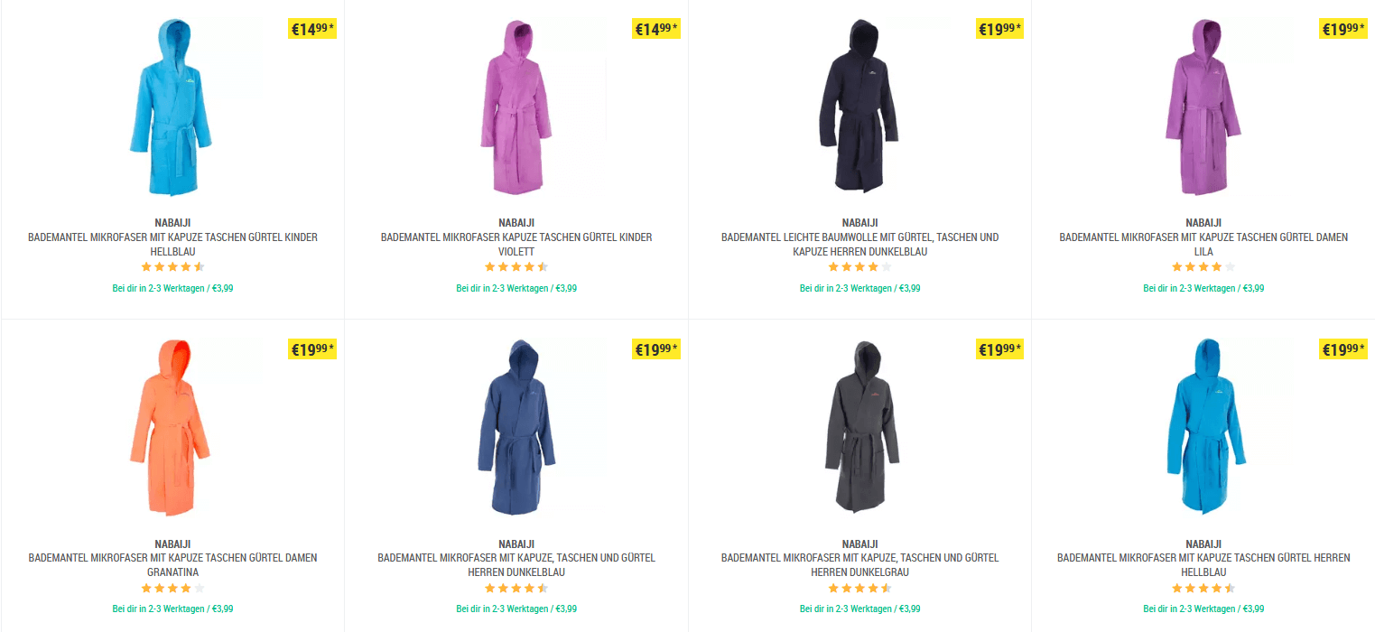Screen dimensions: 1375x632
Task: Open the Kinder Hellblau bathrobe title link
Action: click(x=172, y=245)
